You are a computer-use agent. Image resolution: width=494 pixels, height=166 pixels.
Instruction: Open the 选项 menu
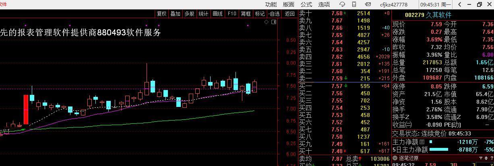coord(324,4)
